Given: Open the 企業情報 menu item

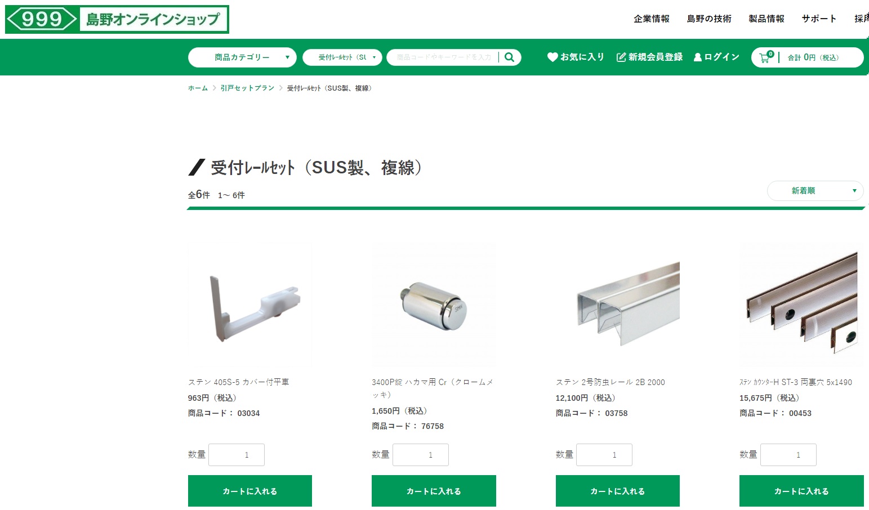Looking at the screenshot, I should click(x=652, y=19).
